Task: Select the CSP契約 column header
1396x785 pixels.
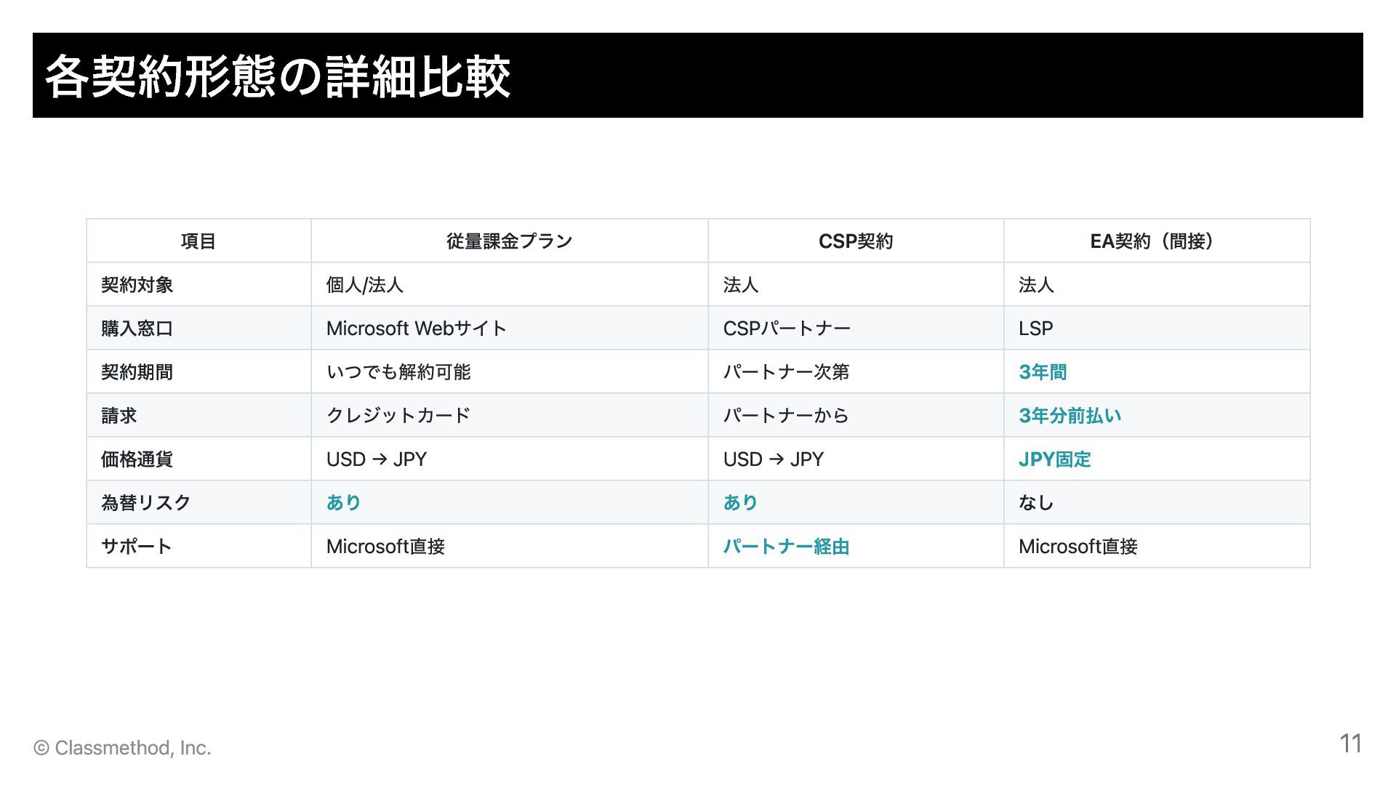Action: (x=856, y=241)
